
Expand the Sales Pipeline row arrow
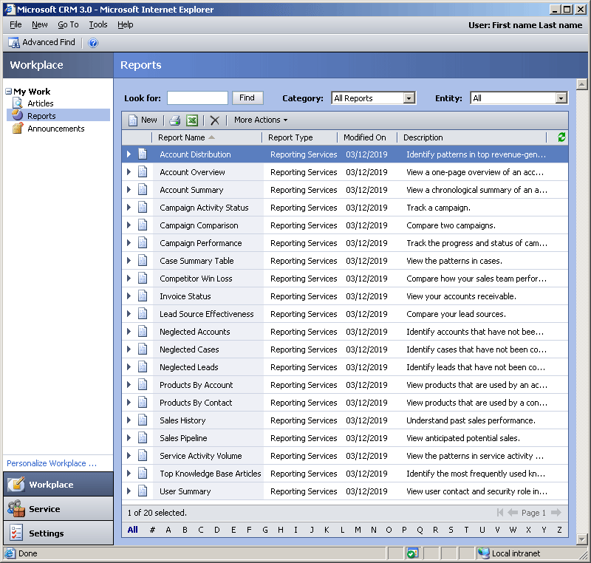129,437
